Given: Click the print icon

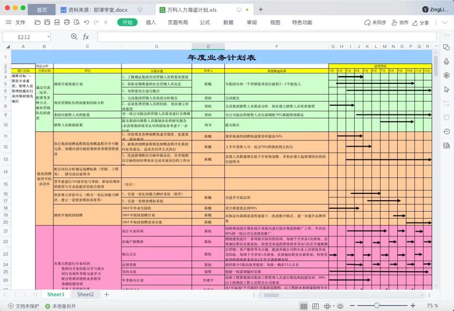Looking at the screenshot, I should [x=67, y=22].
